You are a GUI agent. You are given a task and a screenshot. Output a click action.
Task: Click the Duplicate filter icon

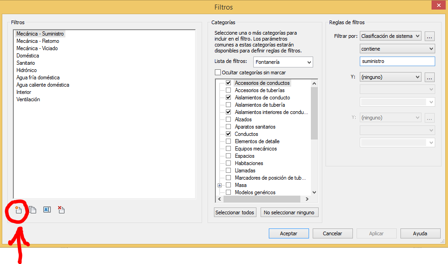pyautogui.click(x=32, y=210)
